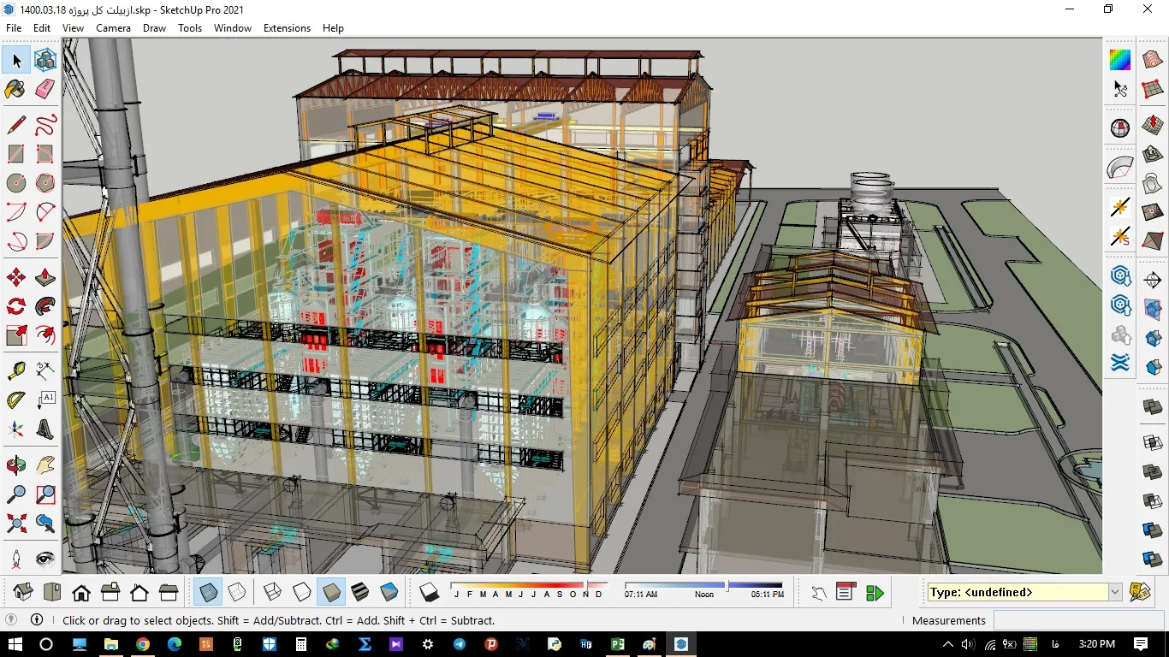Activate the Protractor tool
The image size is (1169, 657).
pos(15,400)
